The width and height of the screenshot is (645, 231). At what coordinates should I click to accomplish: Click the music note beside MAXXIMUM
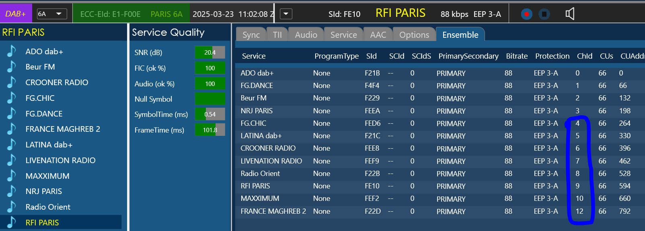point(12,176)
